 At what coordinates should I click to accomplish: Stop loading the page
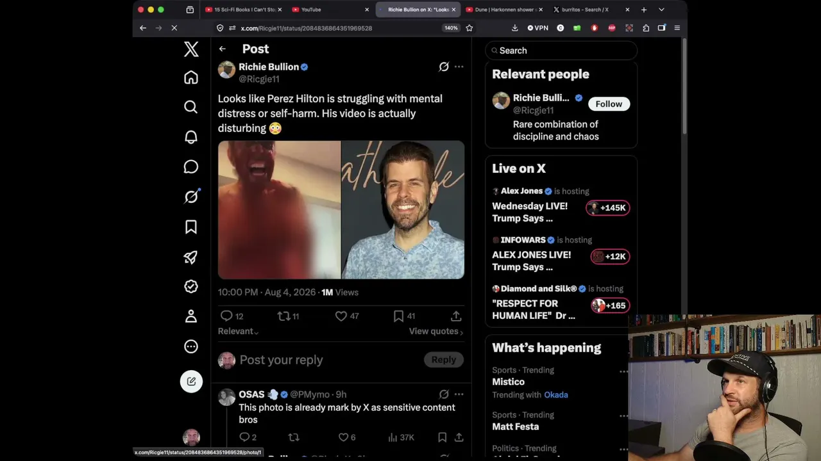point(174,28)
